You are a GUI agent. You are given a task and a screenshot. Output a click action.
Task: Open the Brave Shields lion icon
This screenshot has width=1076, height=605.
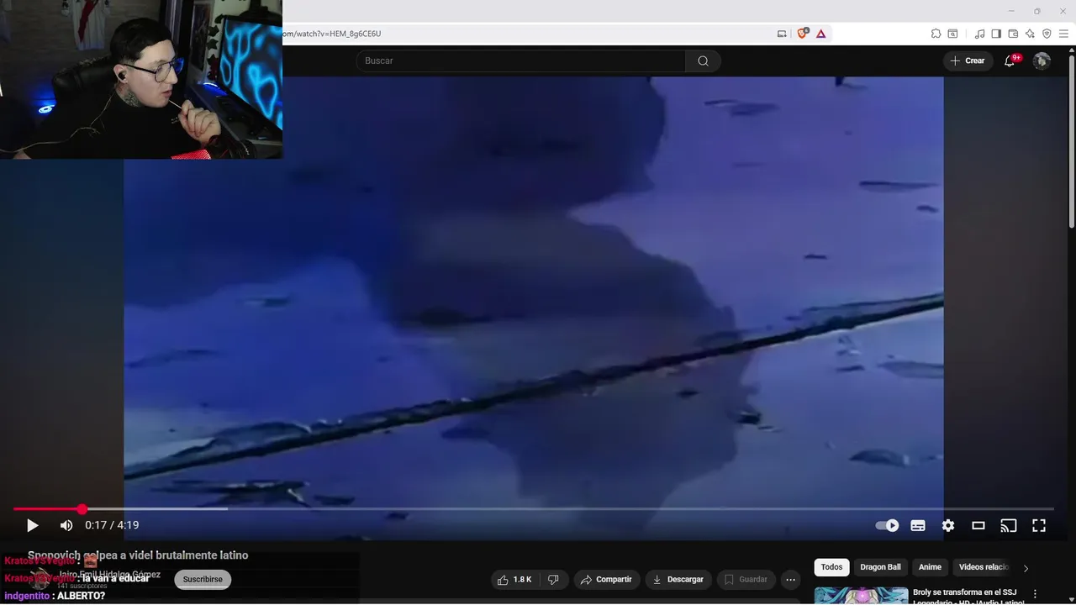click(802, 34)
